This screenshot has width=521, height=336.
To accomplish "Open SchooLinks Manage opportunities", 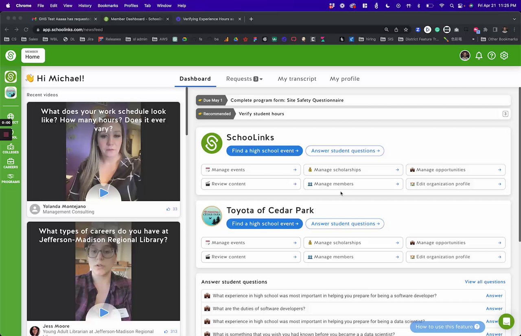I will pos(455,170).
